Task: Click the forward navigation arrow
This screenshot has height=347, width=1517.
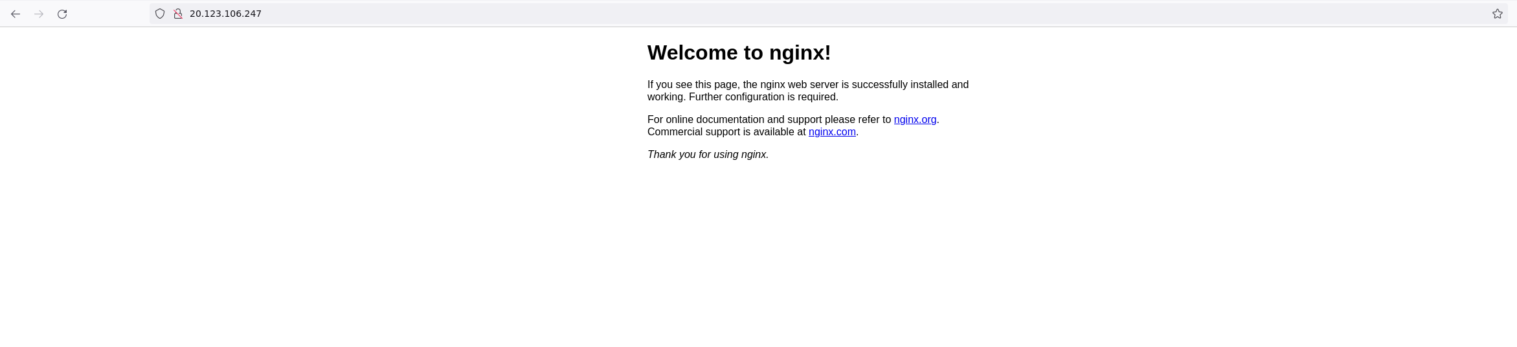Action: 39,14
